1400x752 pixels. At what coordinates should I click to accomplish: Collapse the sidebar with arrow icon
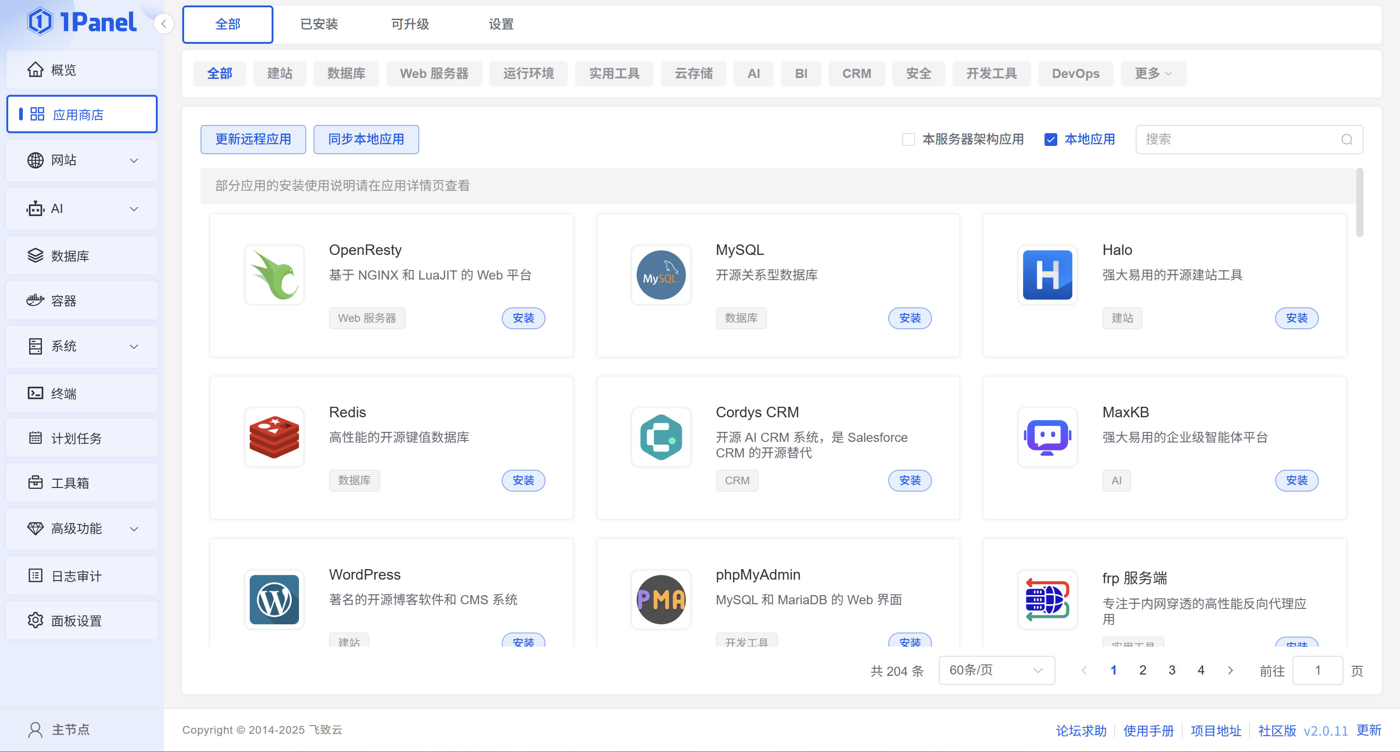point(164,24)
